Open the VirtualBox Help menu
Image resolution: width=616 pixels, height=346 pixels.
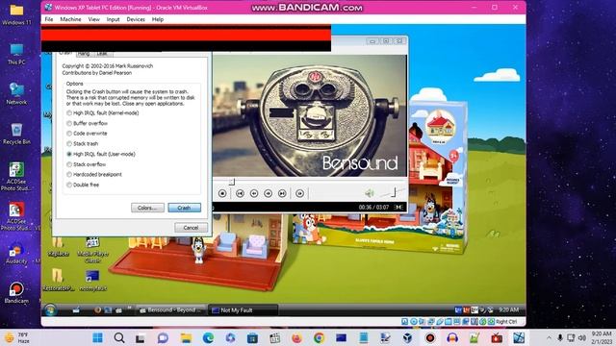[x=158, y=19]
